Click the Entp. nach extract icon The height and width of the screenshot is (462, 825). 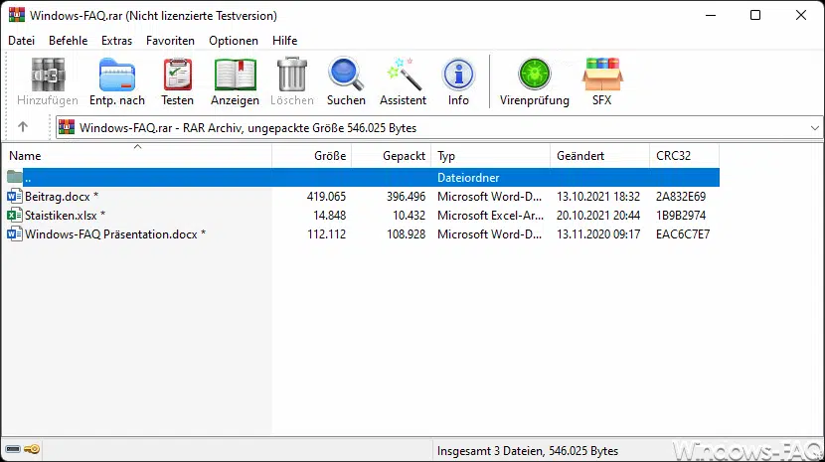117,81
